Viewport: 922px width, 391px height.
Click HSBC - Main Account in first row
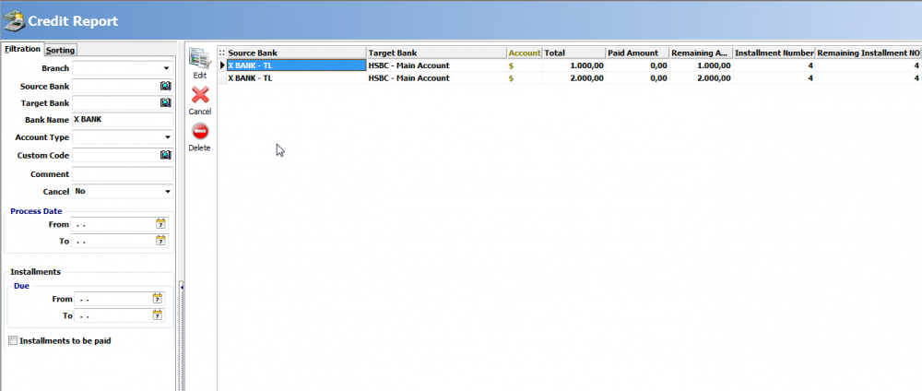tap(436, 65)
